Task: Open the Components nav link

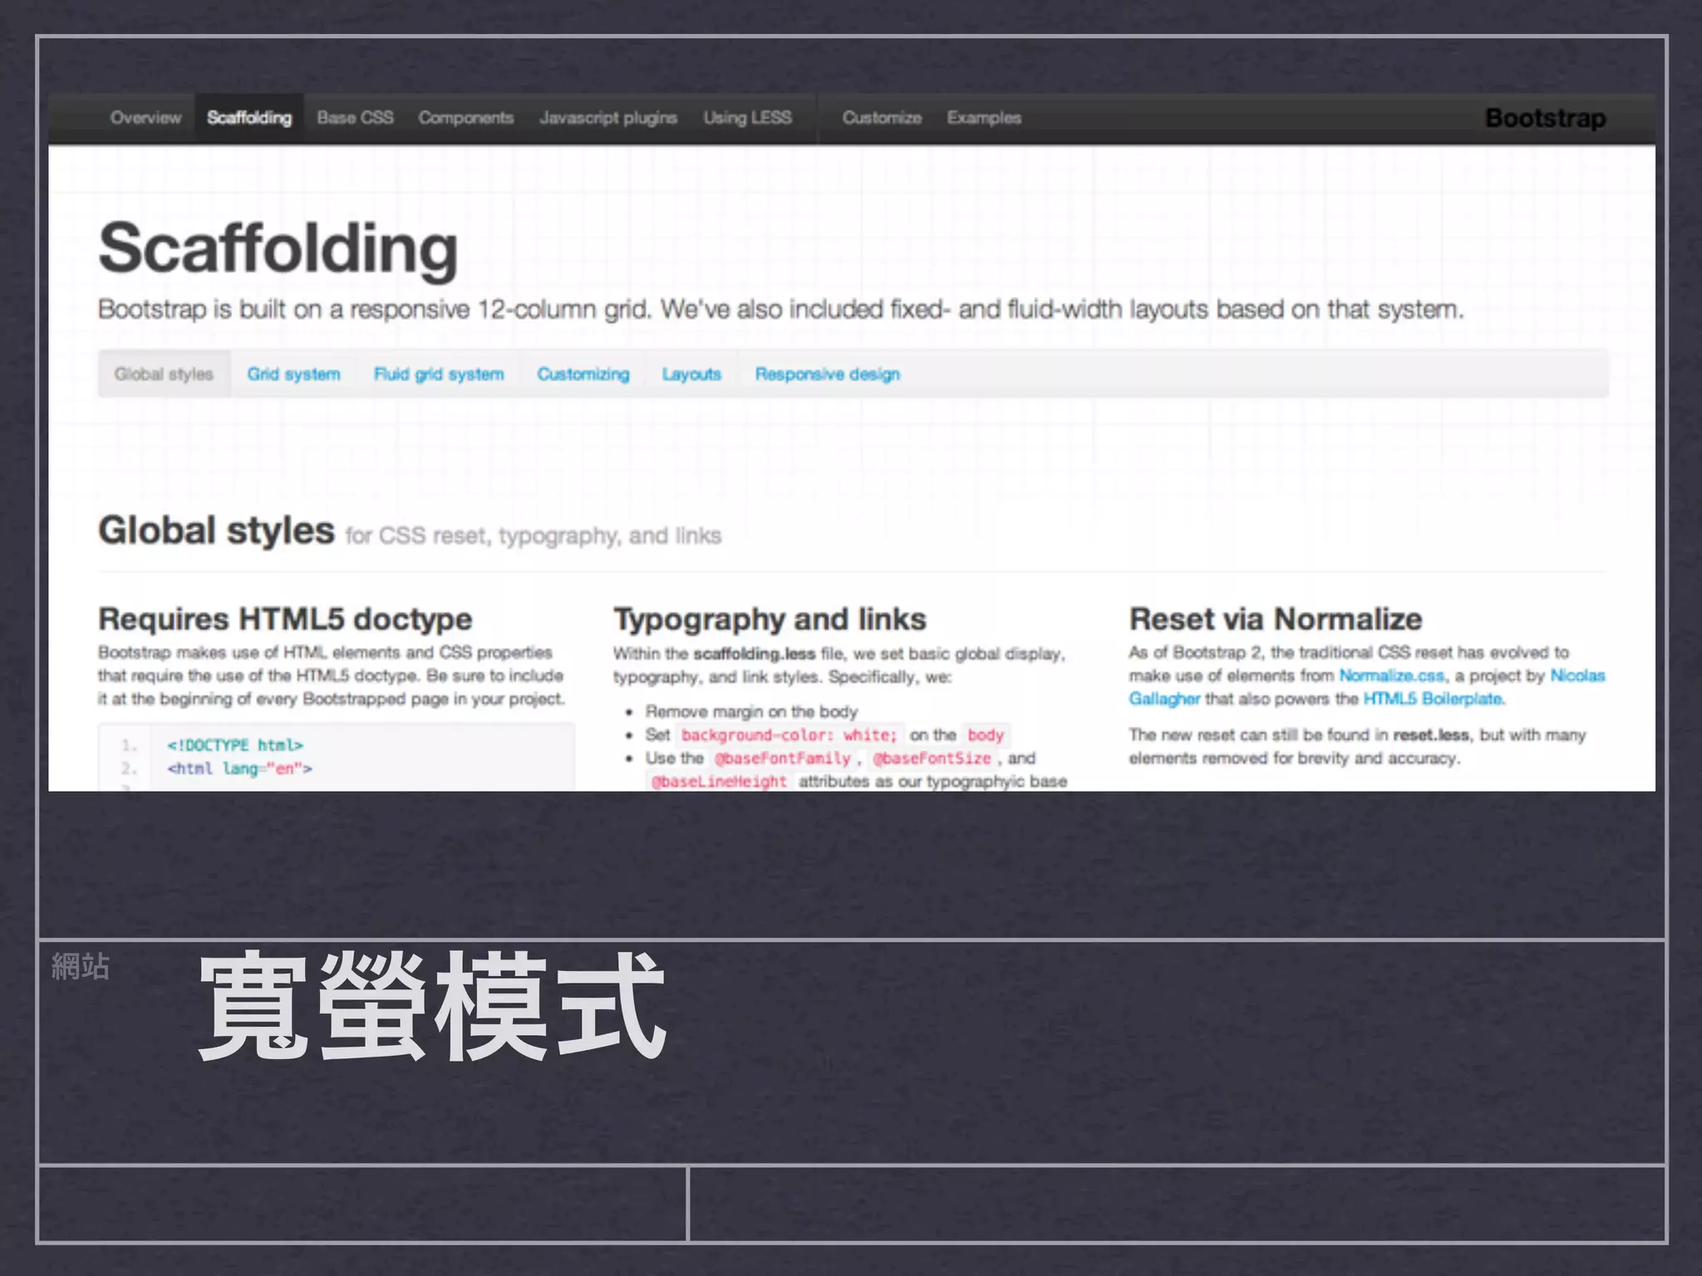Action: coord(465,118)
